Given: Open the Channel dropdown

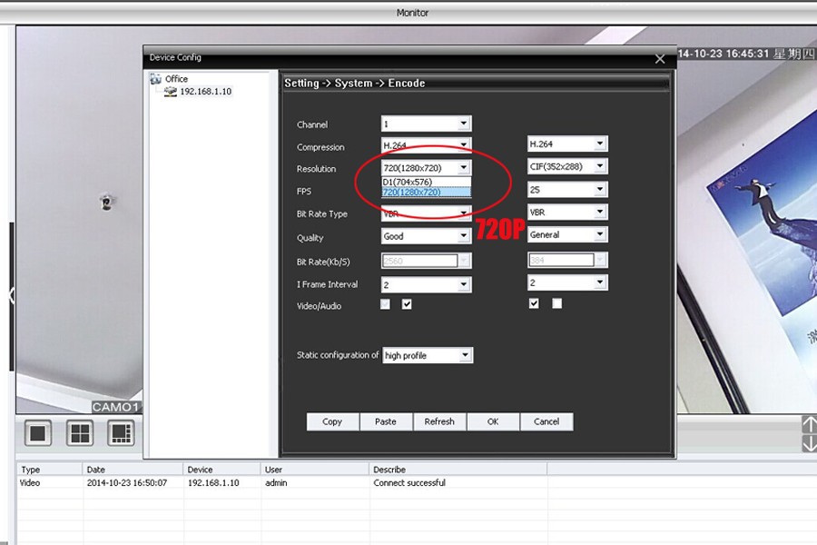Looking at the screenshot, I should coord(463,124).
